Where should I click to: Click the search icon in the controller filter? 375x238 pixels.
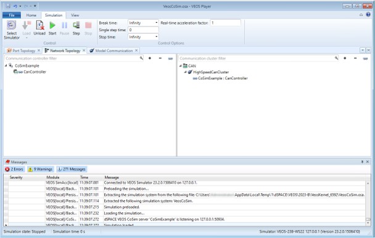141,58
